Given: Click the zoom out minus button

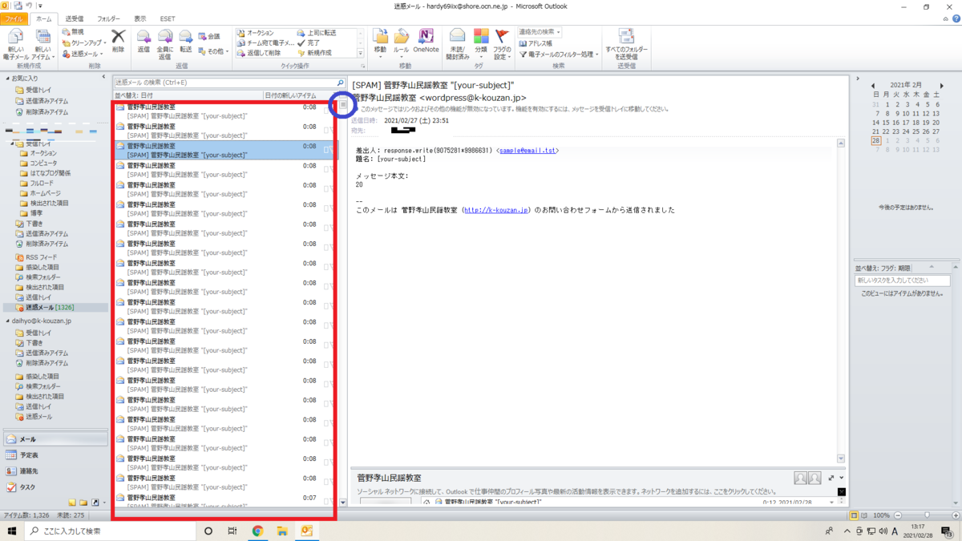Looking at the screenshot, I should click(898, 515).
